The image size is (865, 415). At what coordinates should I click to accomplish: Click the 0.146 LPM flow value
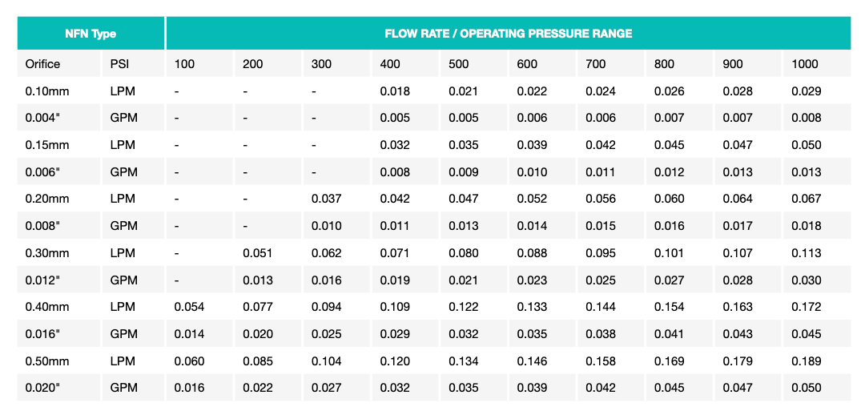click(x=532, y=361)
